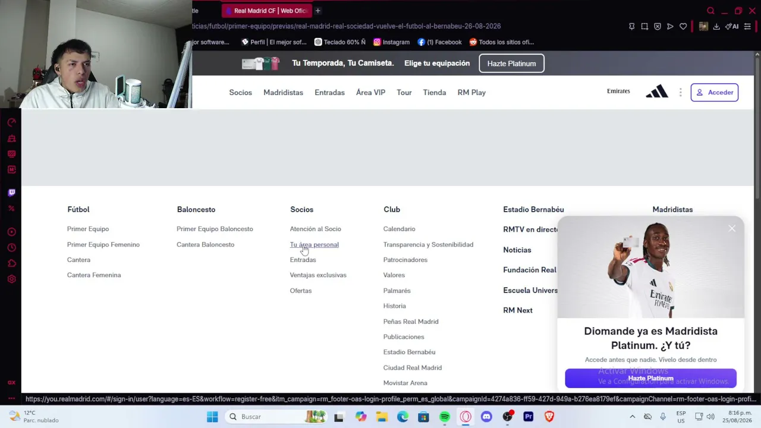Open the Transparencia y Sostenibilidad link

tap(428, 244)
